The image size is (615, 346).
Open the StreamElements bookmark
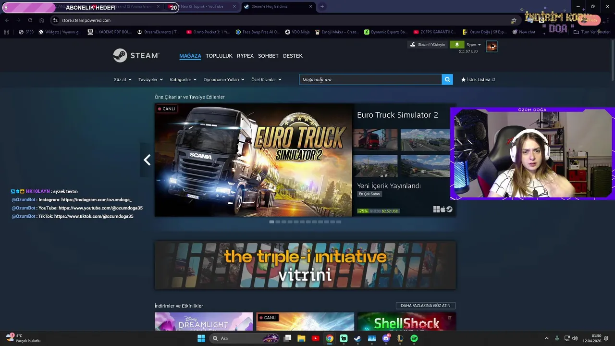(158, 32)
